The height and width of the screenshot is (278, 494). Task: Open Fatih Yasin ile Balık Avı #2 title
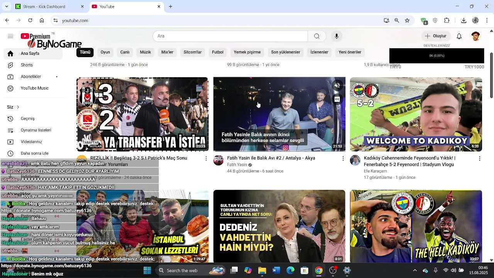(271, 158)
